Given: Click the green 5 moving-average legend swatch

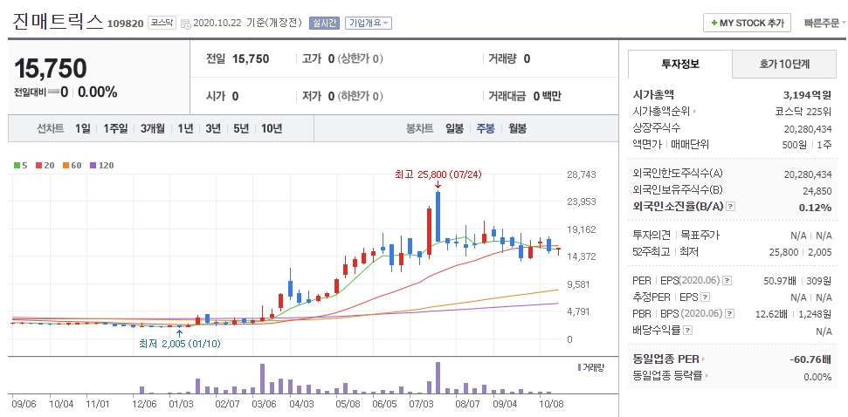Looking at the screenshot, I should (17, 165).
